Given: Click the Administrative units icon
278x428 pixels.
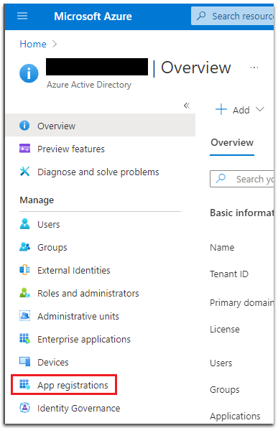Looking at the screenshot, I should pos(24,316).
